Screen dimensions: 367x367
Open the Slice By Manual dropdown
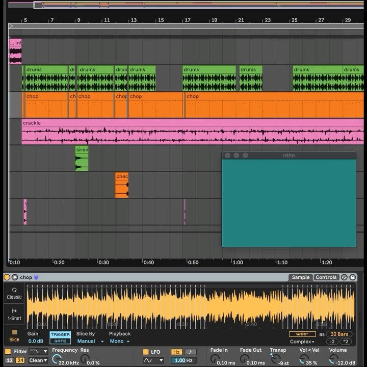(x=90, y=342)
